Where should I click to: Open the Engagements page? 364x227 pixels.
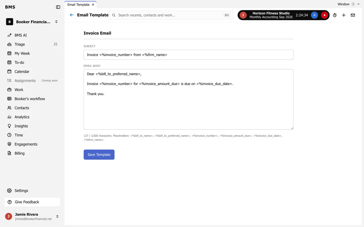pos(32,144)
